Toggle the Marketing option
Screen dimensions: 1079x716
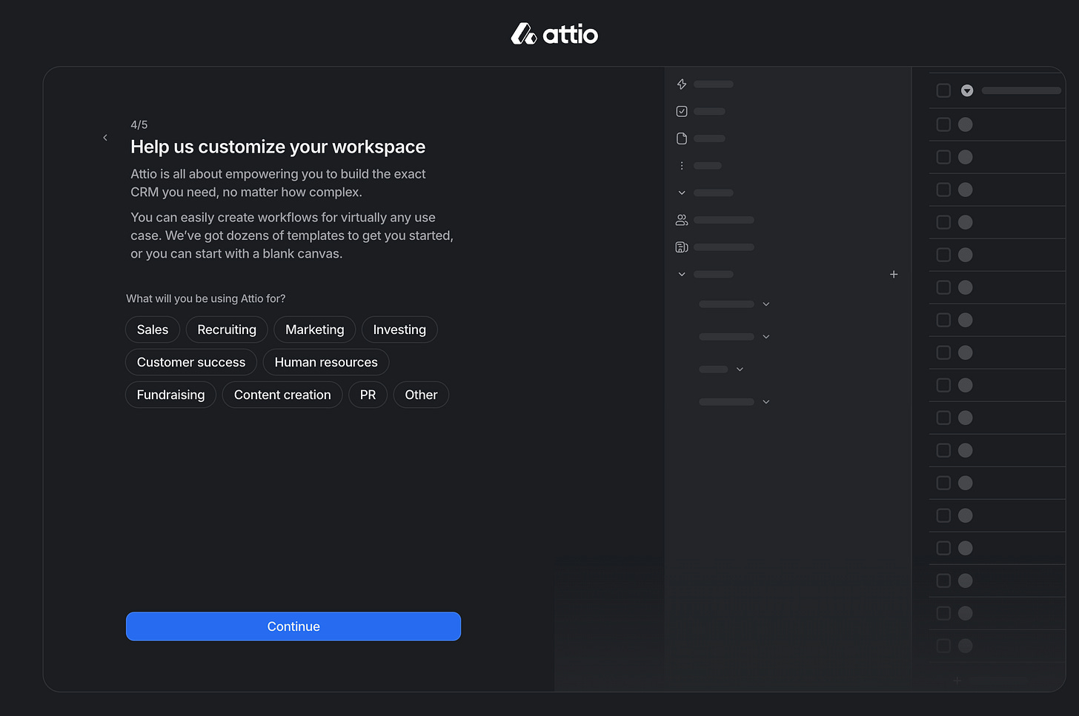click(x=315, y=329)
